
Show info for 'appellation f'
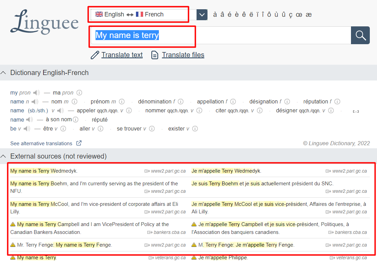(x=233, y=101)
